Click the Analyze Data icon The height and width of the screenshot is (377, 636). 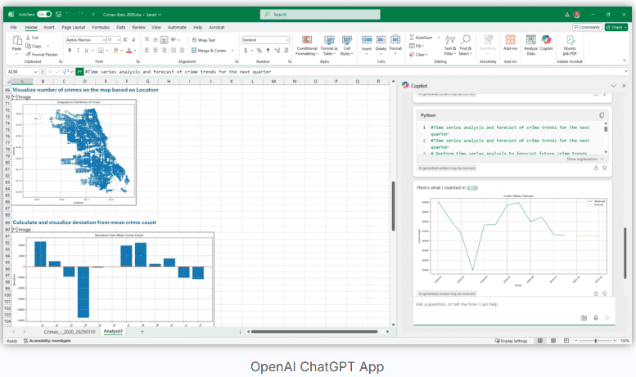(x=530, y=43)
